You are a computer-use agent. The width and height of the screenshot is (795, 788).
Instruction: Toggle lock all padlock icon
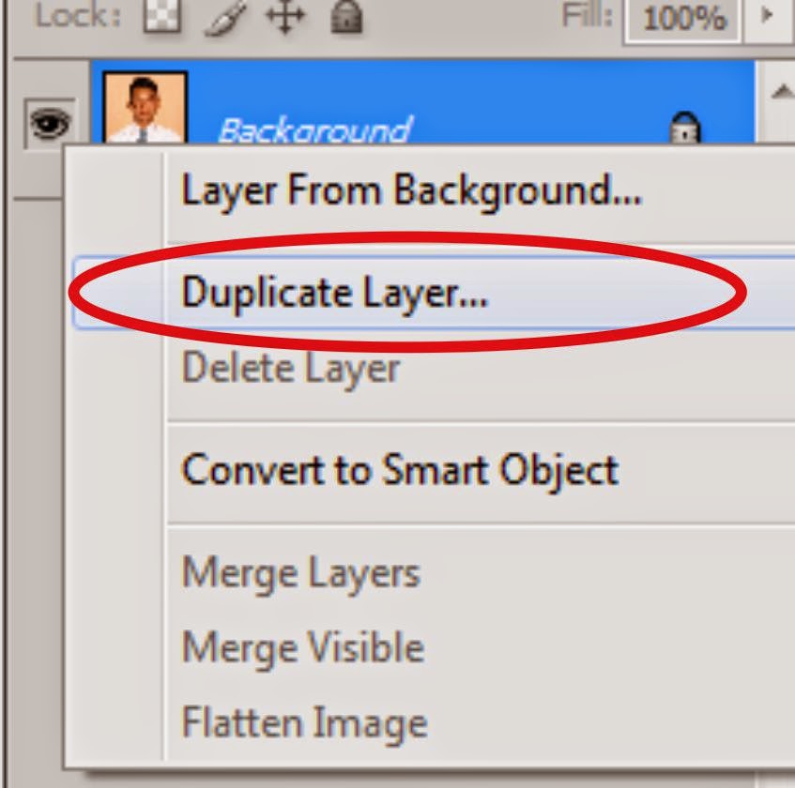click(x=346, y=16)
